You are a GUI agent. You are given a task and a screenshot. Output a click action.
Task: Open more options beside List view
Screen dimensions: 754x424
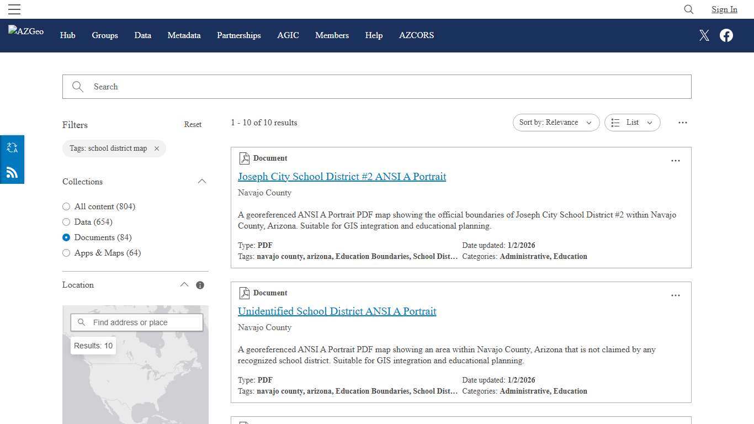click(x=682, y=123)
